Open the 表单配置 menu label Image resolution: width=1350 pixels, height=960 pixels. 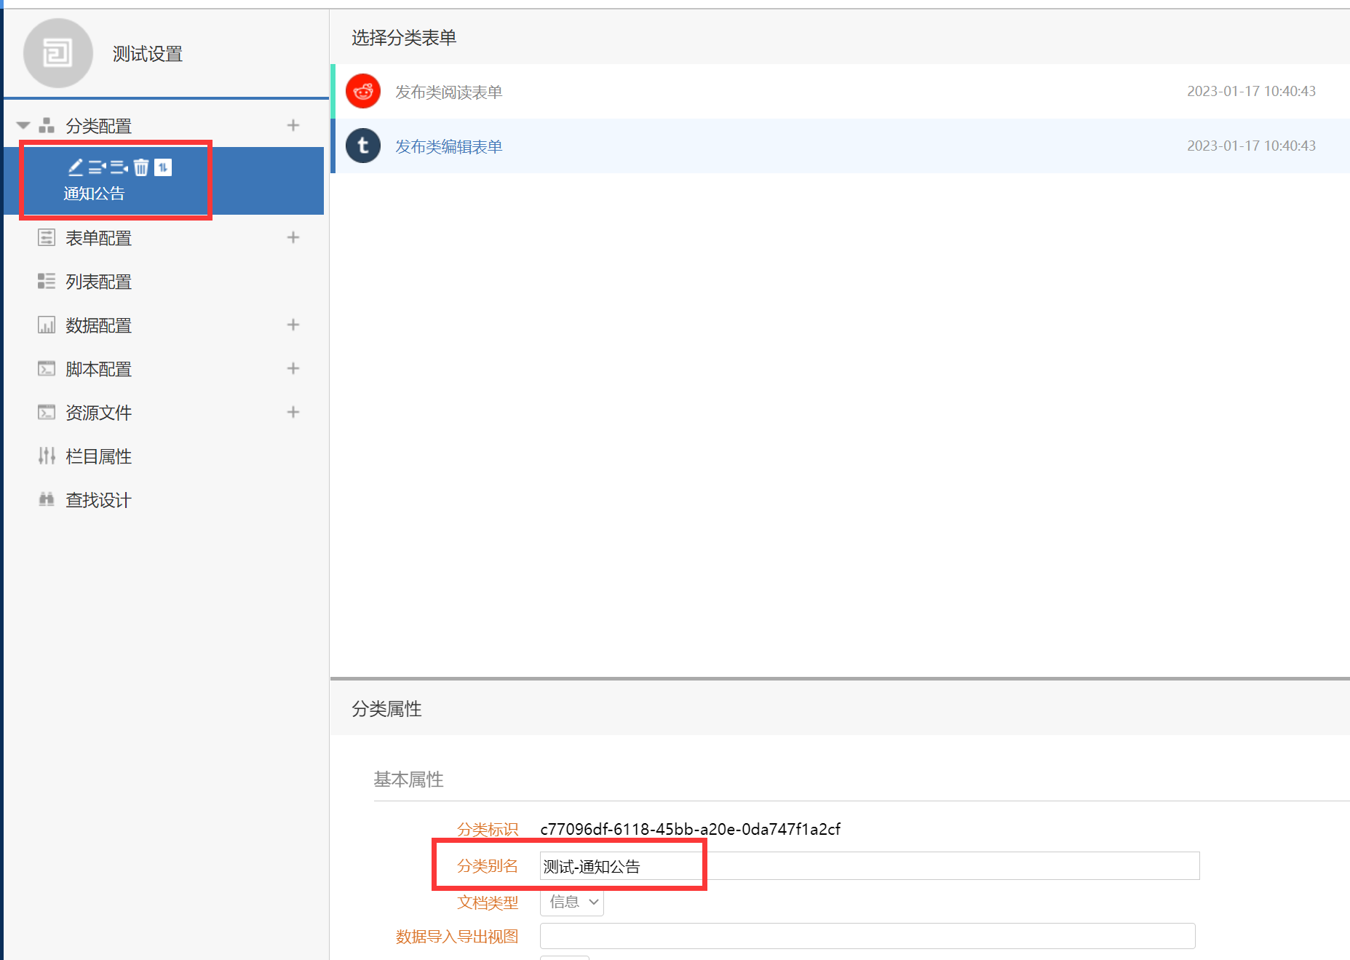[98, 238]
